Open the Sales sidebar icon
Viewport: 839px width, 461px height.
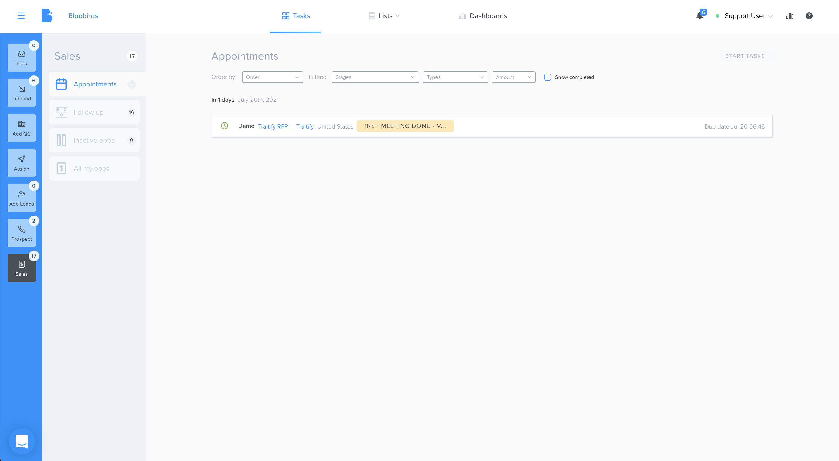click(x=22, y=268)
